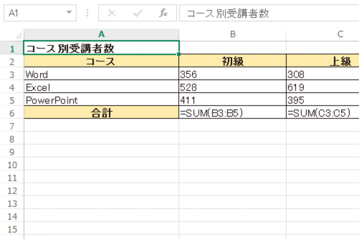The height and width of the screenshot is (239, 359).
Task: Open the Insert Function fx icon
Action: [163, 13]
